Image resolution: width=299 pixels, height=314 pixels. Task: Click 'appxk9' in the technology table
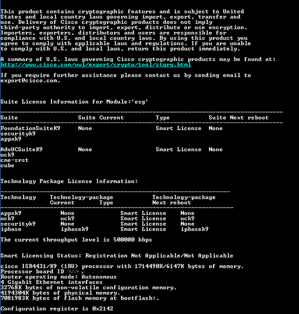click(x=11, y=213)
